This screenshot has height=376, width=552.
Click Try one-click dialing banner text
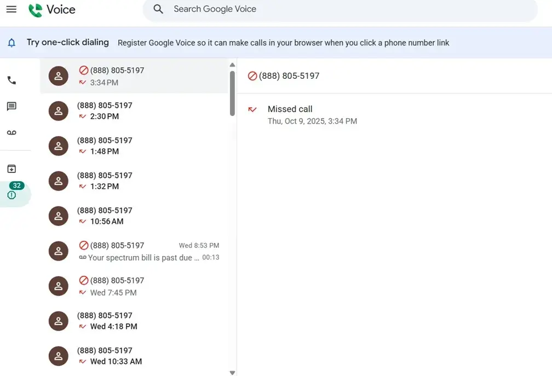pos(68,43)
